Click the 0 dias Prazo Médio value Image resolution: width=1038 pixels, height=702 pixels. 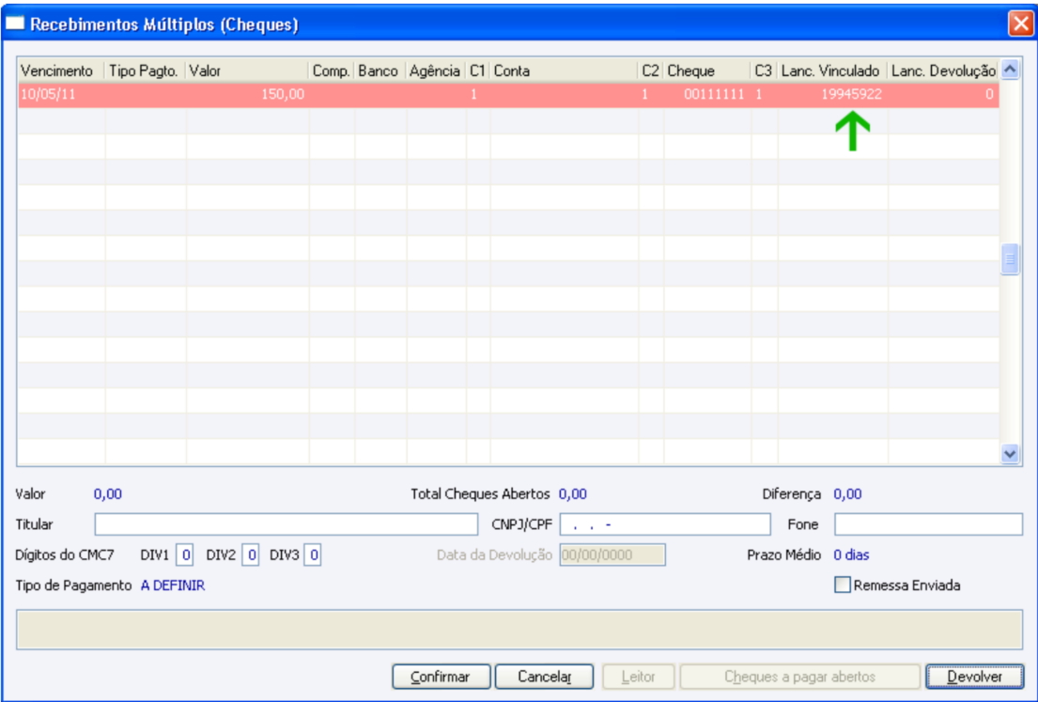coord(851,555)
